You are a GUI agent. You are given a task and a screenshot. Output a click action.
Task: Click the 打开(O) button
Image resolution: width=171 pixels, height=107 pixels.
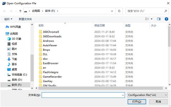[x=137, y=102]
